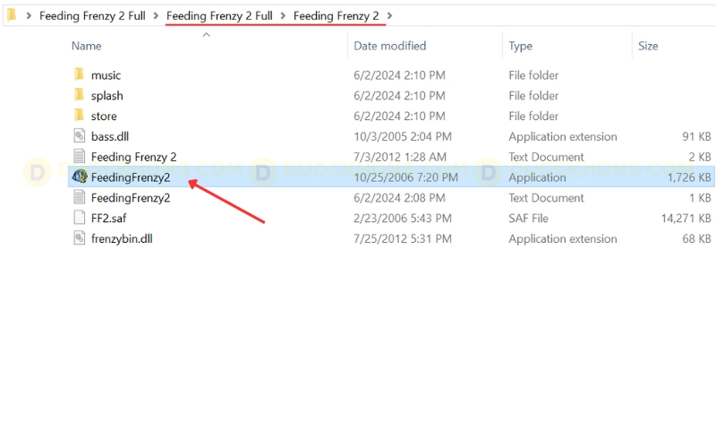Viewport: 716px width, 448px height.
Task: Click the date 10/25/2006 7:20 PM
Action: (x=405, y=177)
